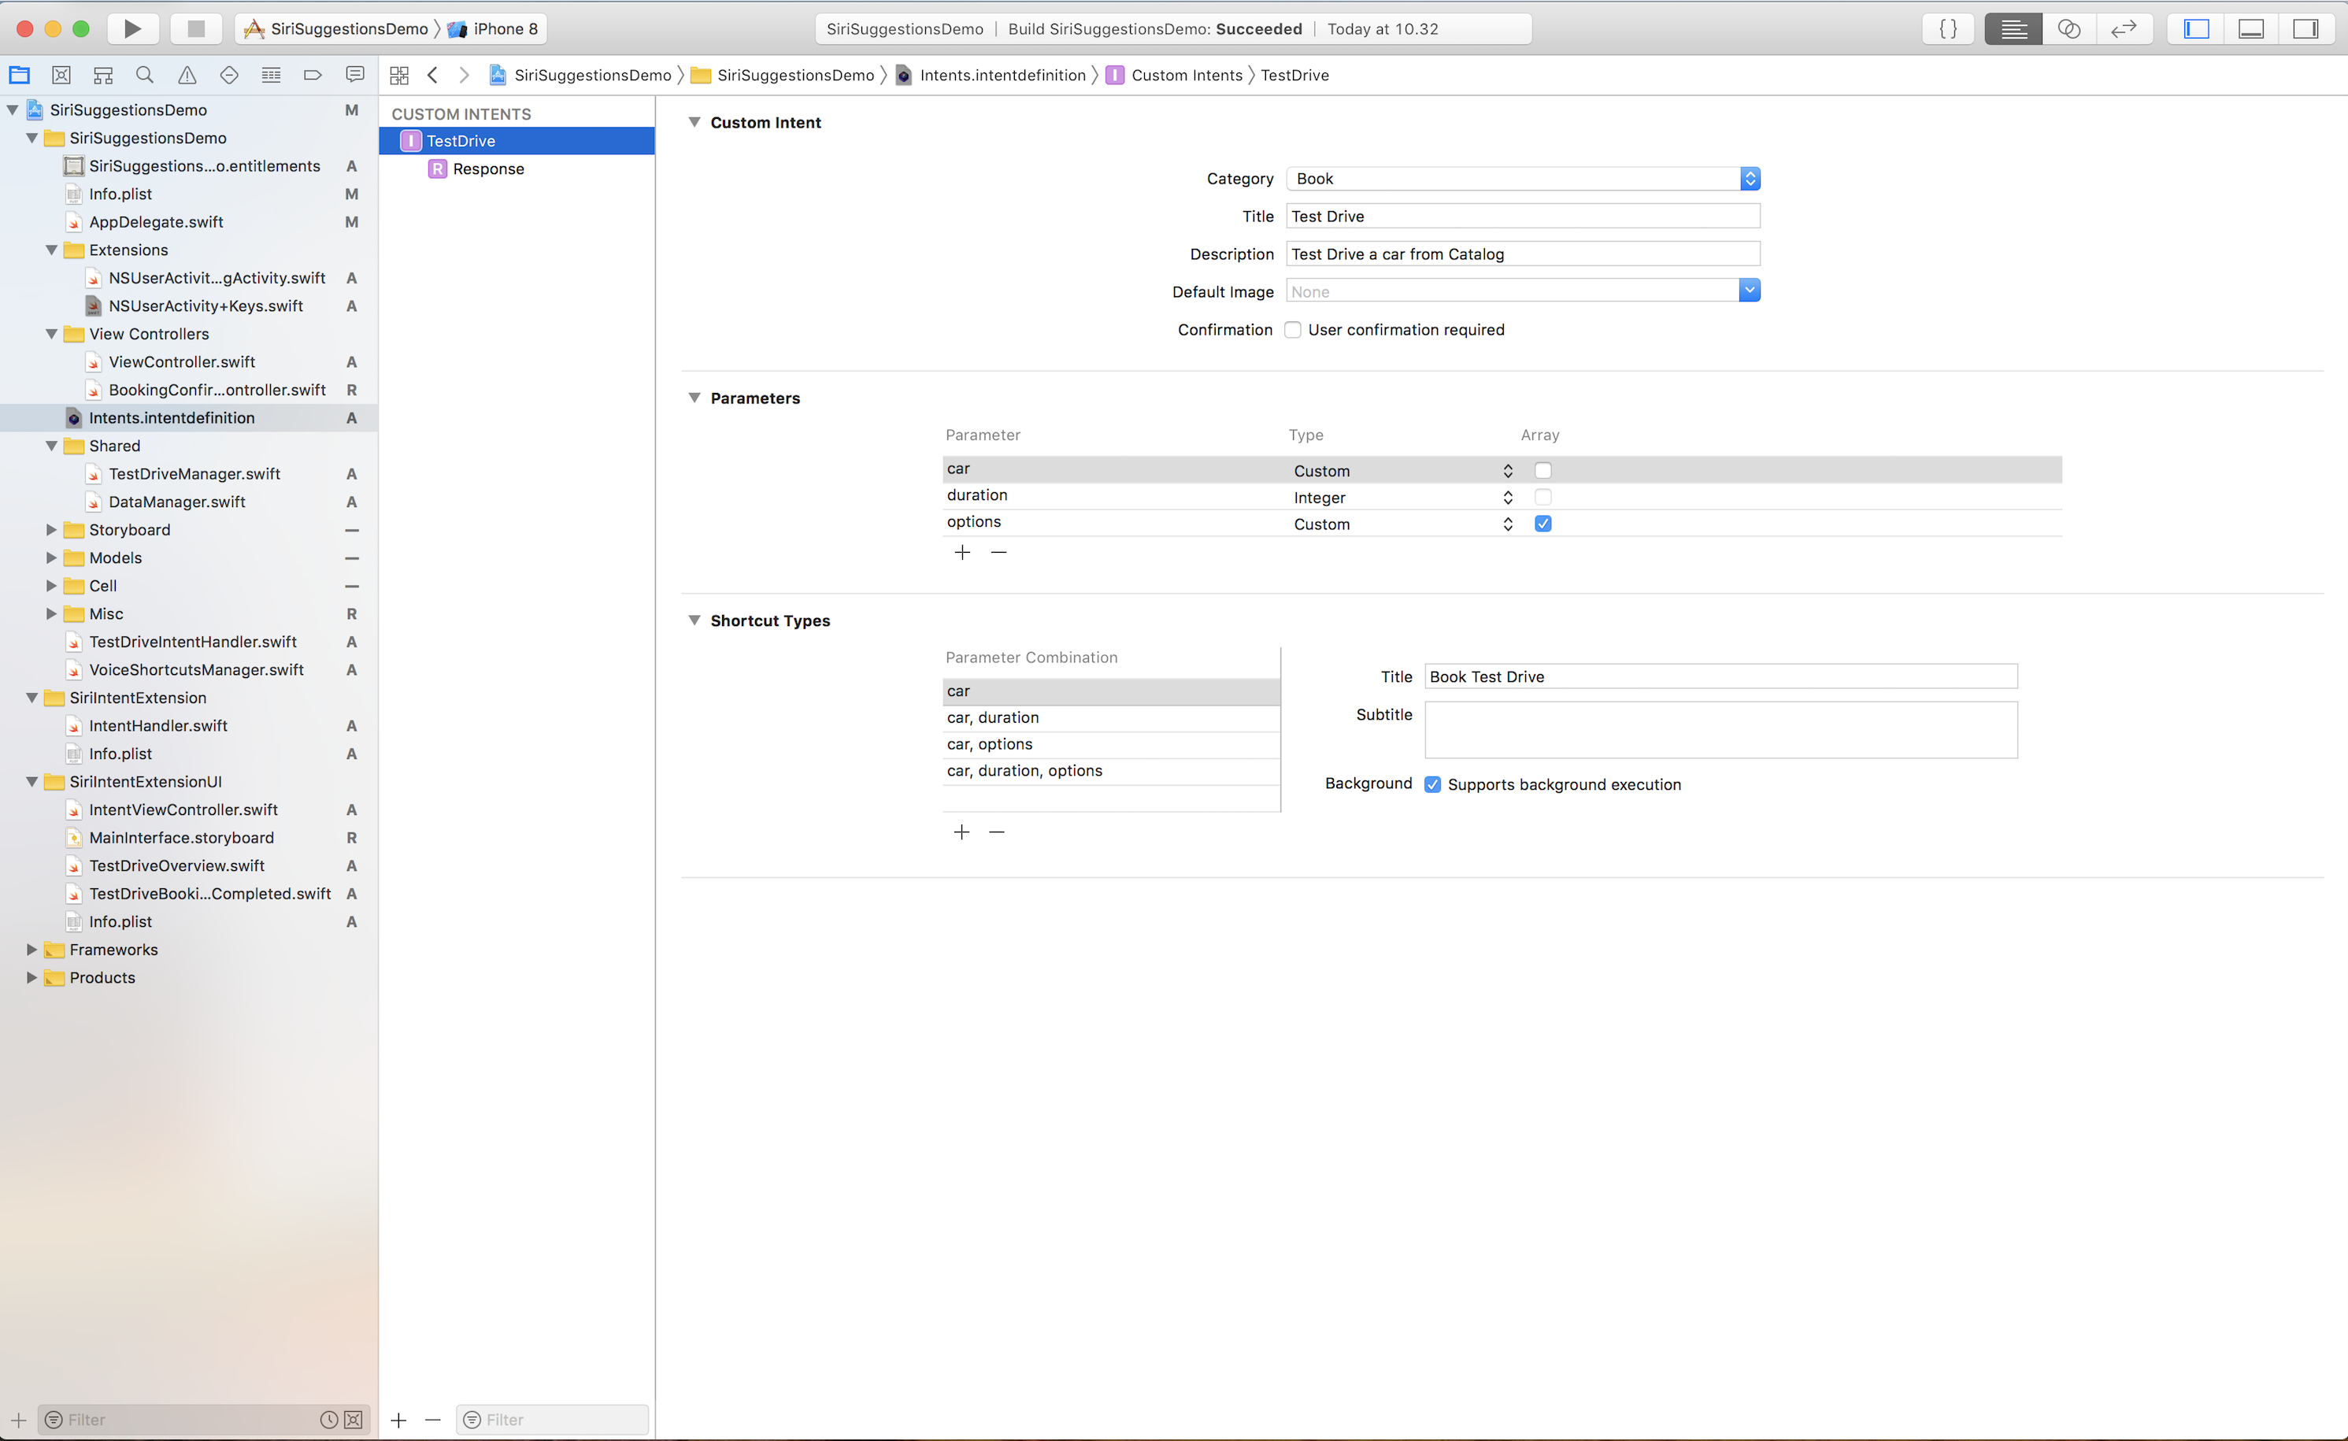This screenshot has width=2348, height=1441.
Task: Open the Breakpoint navigator icon
Action: pyautogui.click(x=313, y=74)
